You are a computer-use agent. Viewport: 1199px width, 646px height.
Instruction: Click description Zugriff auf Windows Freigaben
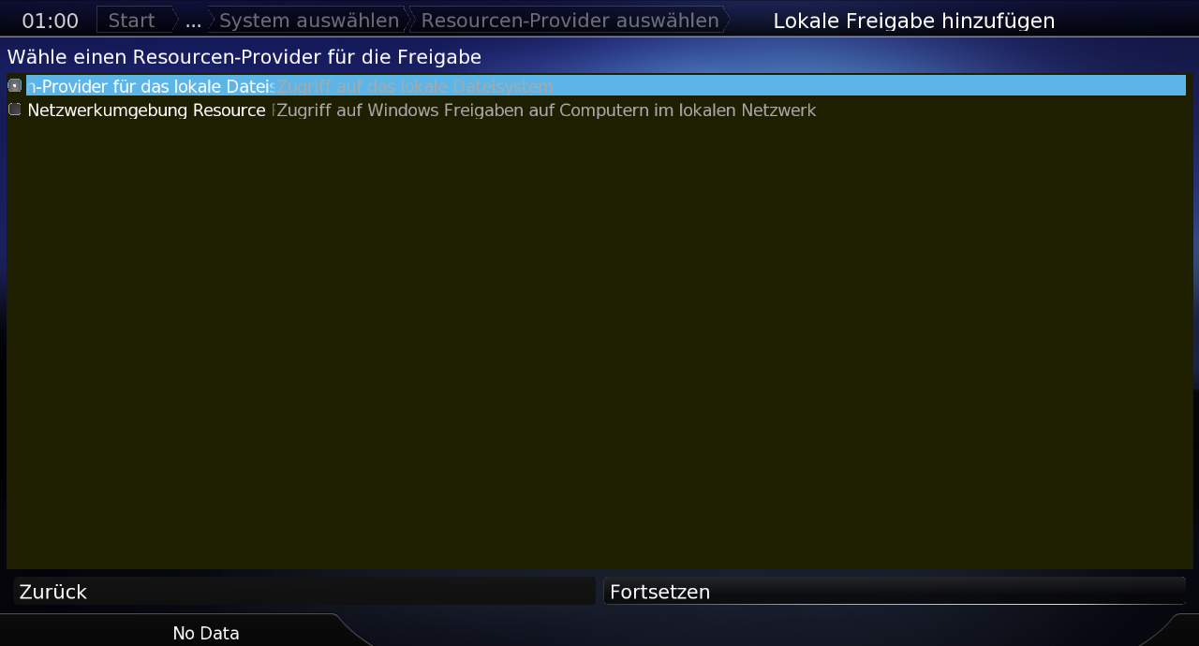click(x=546, y=110)
